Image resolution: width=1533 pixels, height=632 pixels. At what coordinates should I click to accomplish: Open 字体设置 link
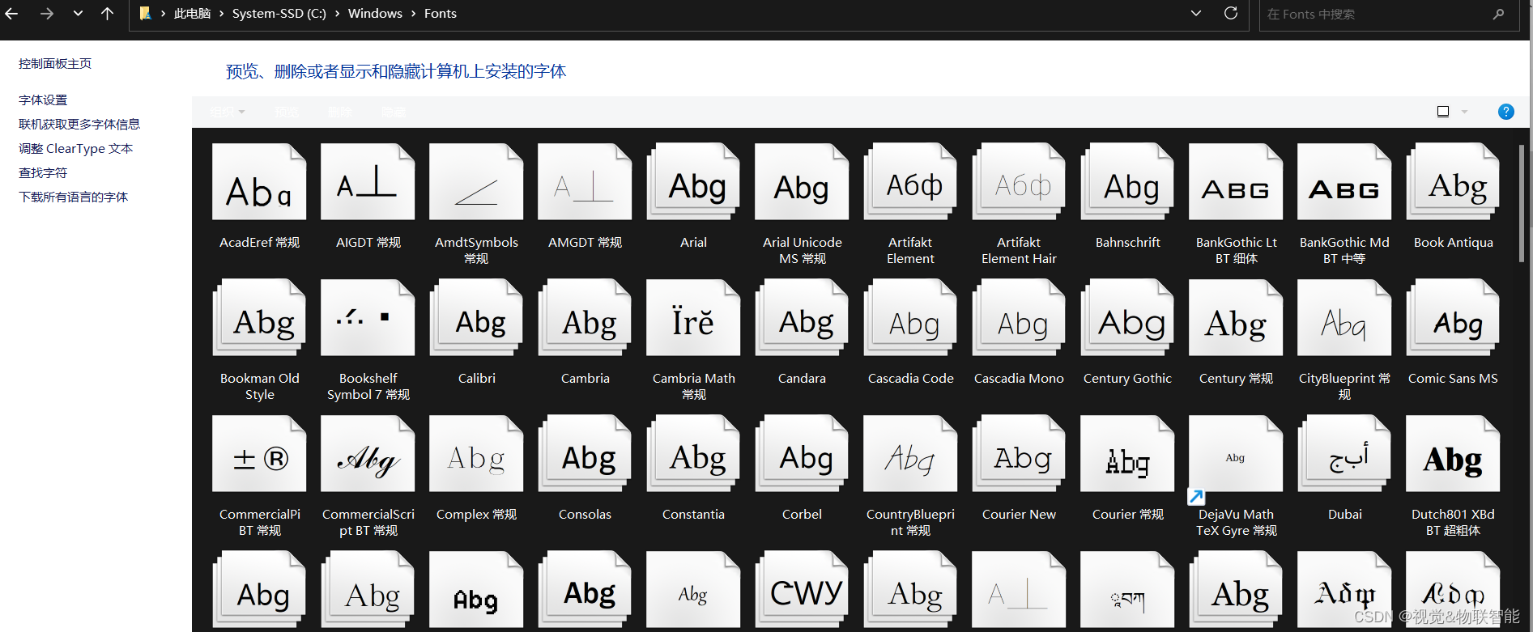coord(43,100)
